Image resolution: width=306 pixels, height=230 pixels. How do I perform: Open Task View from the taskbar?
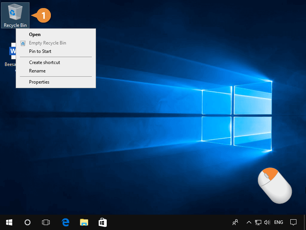pyautogui.click(x=46, y=222)
